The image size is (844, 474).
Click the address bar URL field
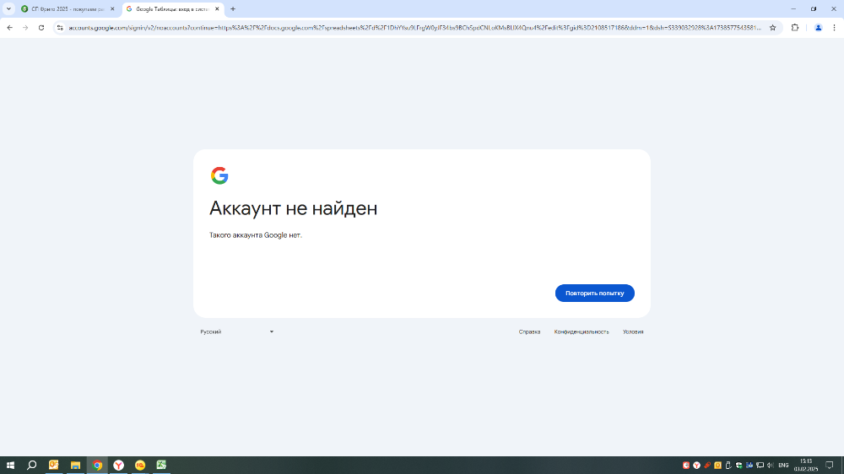pyautogui.click(x=414, y=28)
